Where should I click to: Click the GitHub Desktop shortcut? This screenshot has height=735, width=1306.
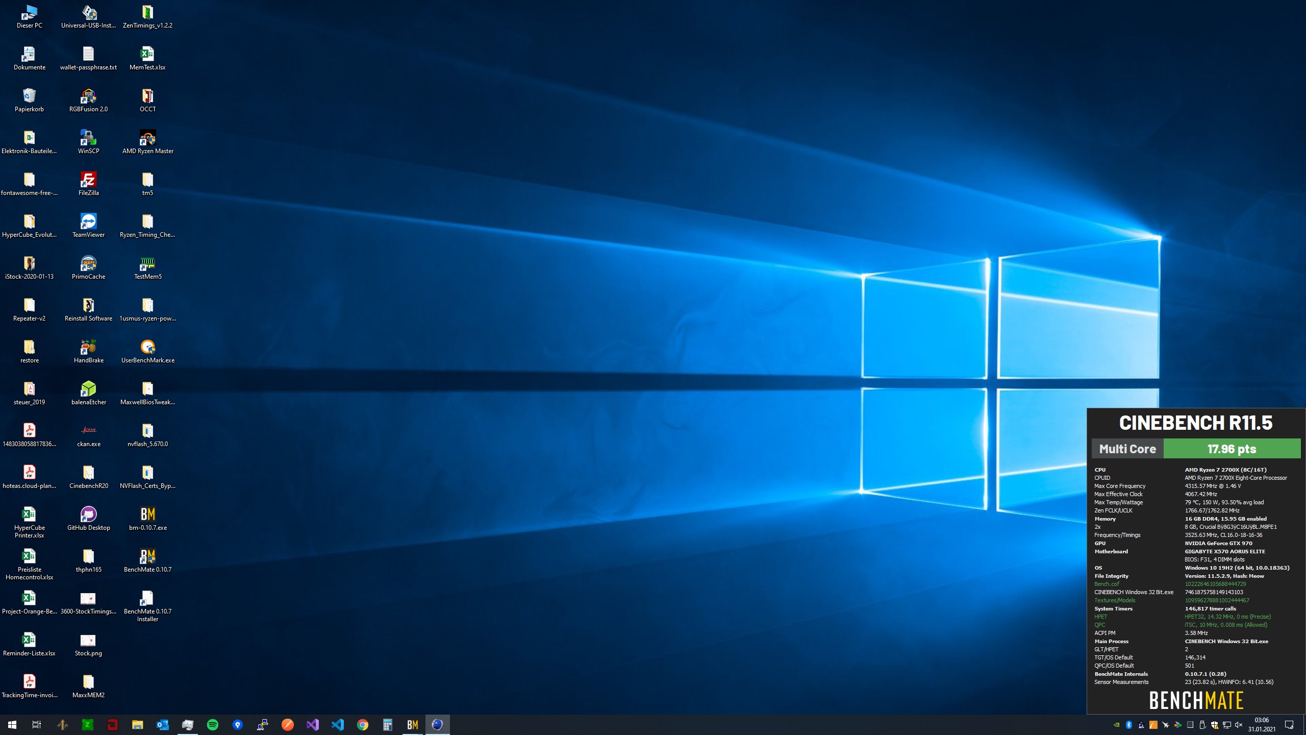[x=88, y=519]
